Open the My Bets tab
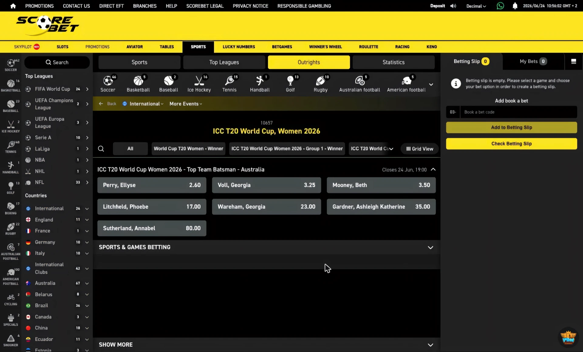 [533, 62]
